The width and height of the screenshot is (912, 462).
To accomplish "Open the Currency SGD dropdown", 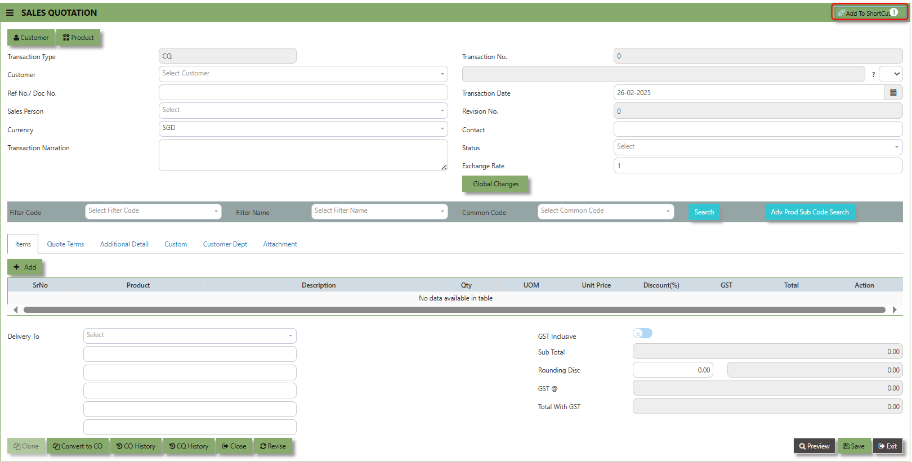I will click(x=303, y=128).
